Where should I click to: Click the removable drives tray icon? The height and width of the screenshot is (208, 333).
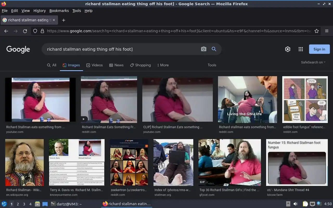[288, 204]
